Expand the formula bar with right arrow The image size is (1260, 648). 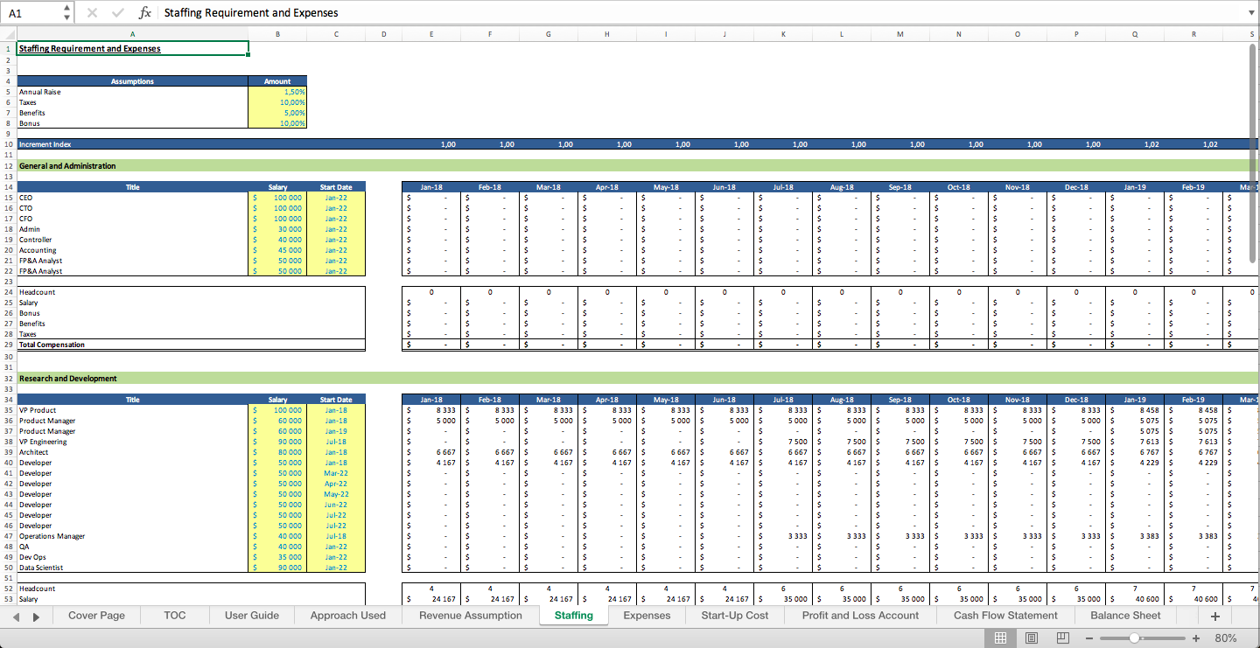[1250, 13]
